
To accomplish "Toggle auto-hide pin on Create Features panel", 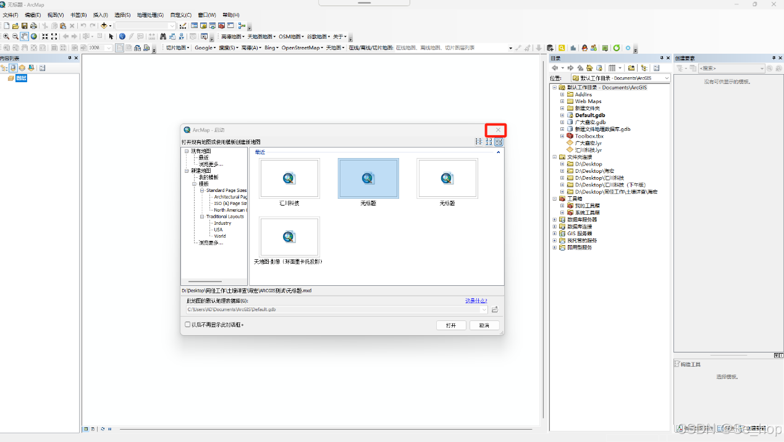I will (x=773, y=58).
